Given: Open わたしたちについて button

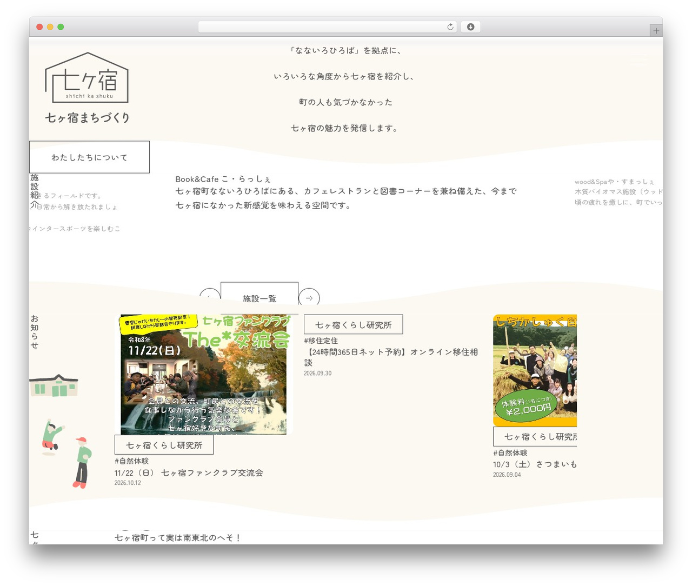Looking at the screenshot, I should [x=89, y=157].
